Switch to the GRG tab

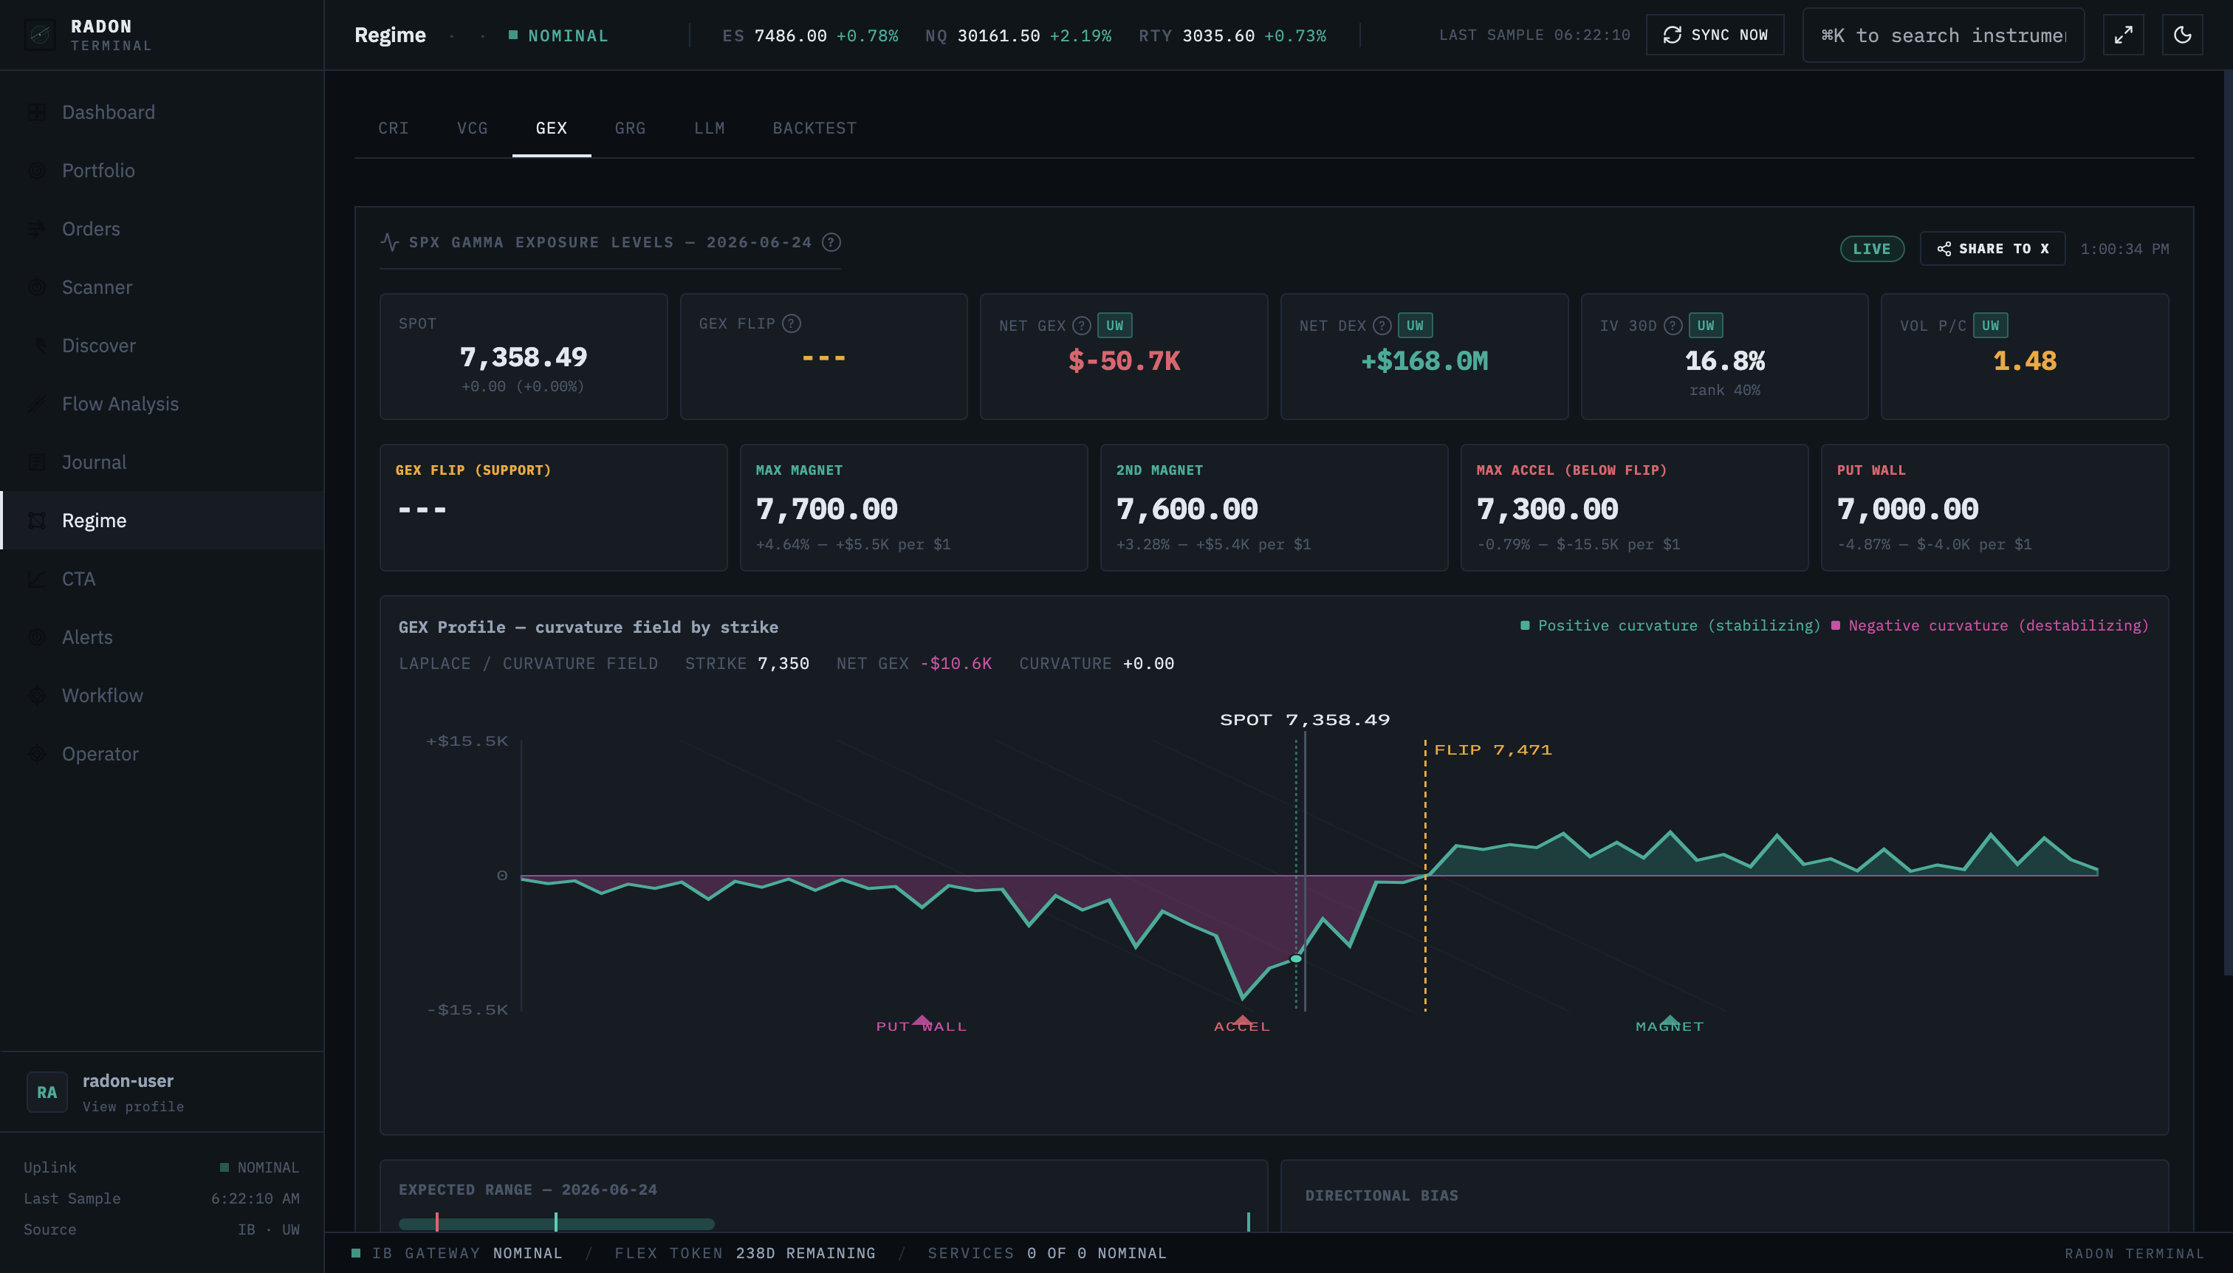pos(631,128)
